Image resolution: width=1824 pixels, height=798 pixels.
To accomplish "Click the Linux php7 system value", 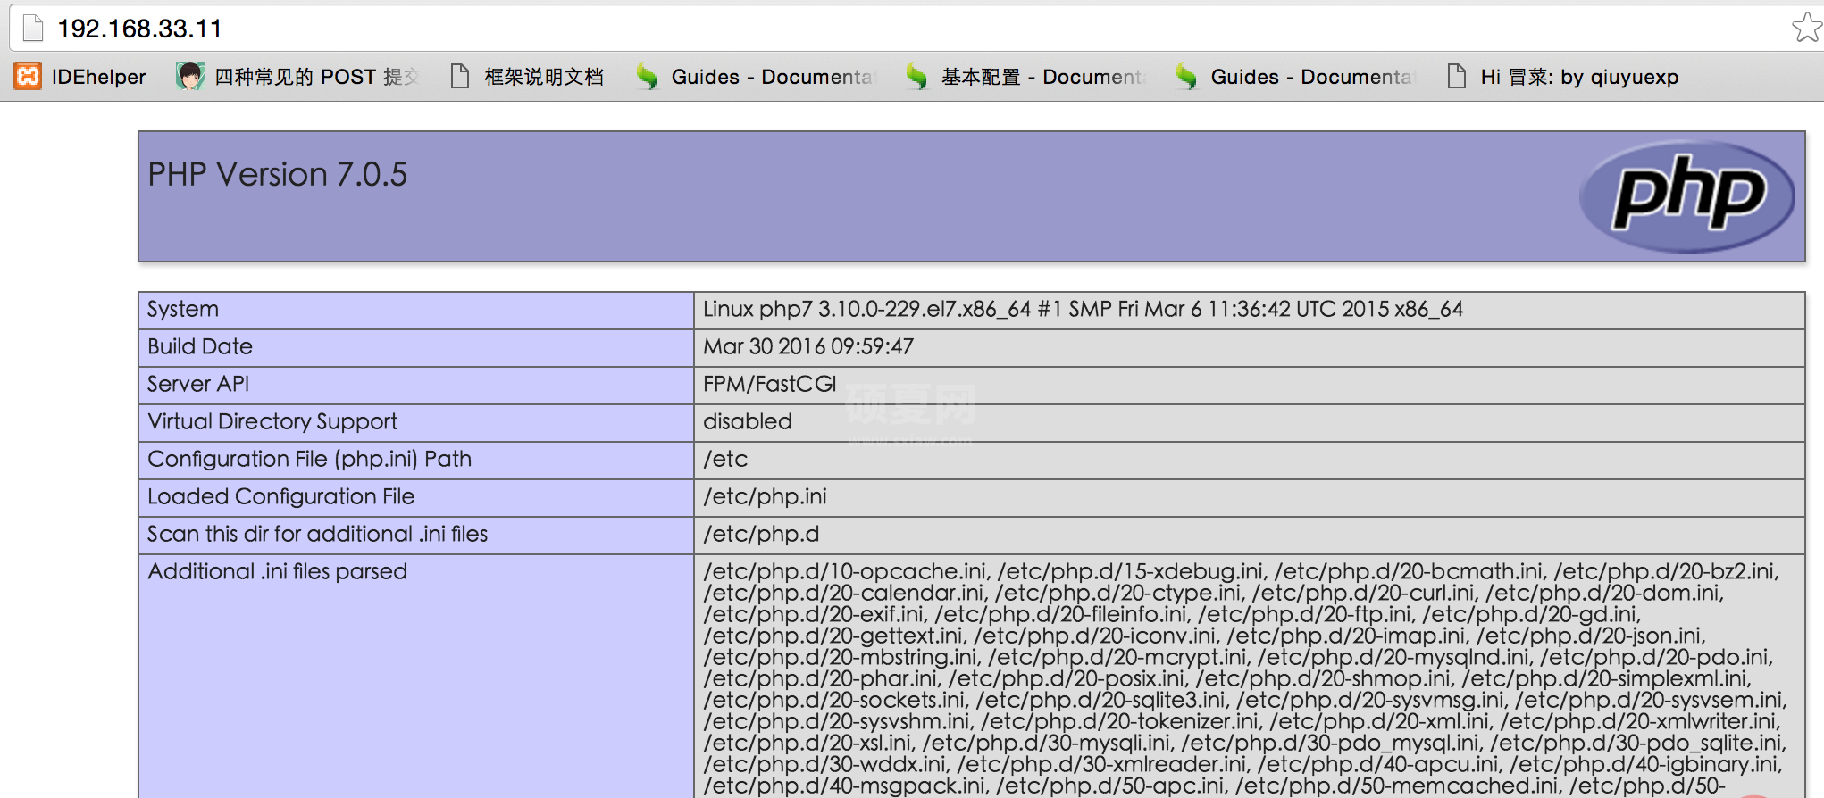I will 1083,310.
